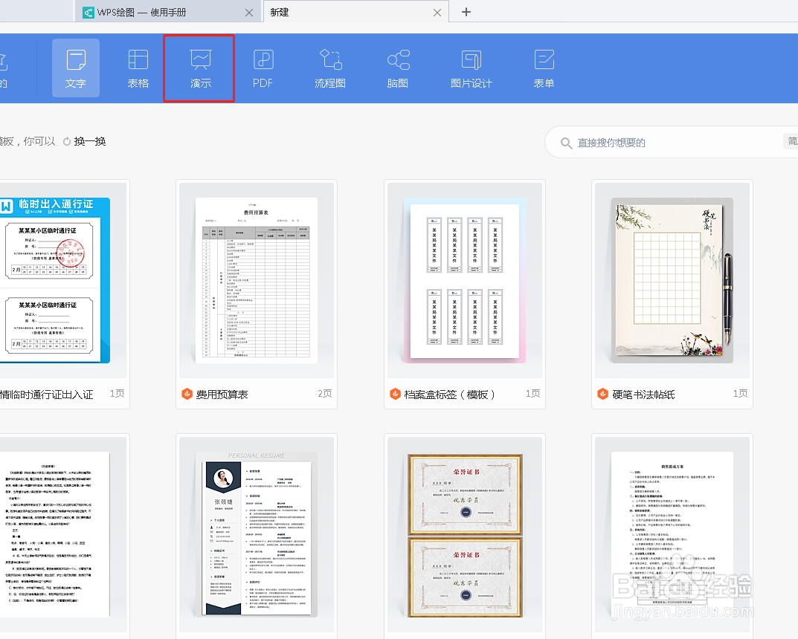Open the personal resume template thumbnail

(x=257, y=535)
